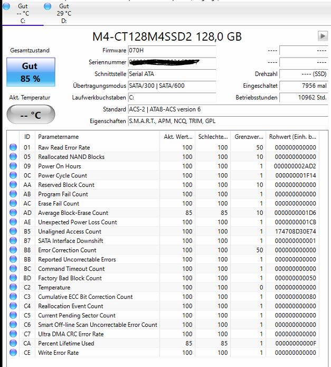Click status icon of Unaligned Access Count row

point(13,231)
